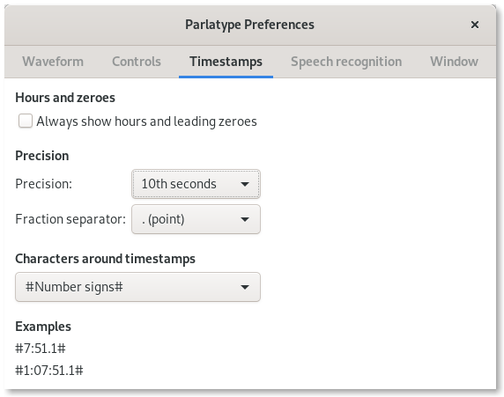Click the 'Fraction separator:' field label
Viewport: 504px width, 397px height.
[x=70, y=219]
